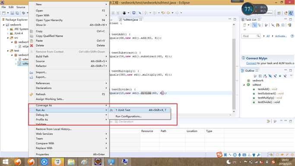Click the Copy icon in context menu
Screen dimensions: 295x166
[x=32, y=31]
